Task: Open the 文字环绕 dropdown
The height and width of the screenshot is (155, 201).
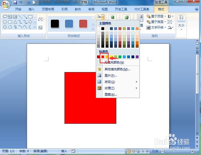Action: click(156, 27)
